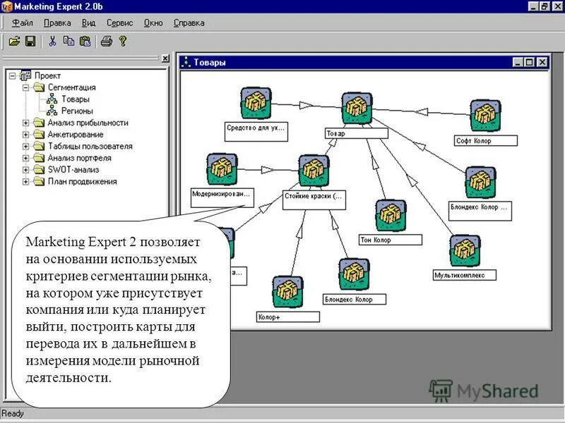Click the Стойкие краски (... label box
This screenshot has width=565, height=423.
pyautogui.click(x=314, y=200)
